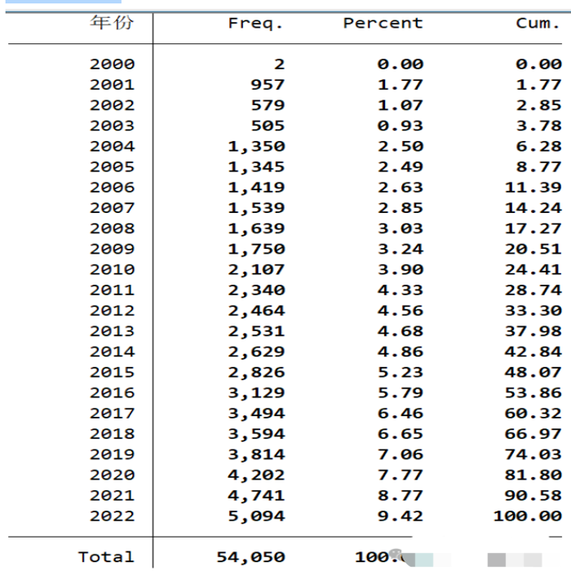The width and height of the screenshot is (571, 571).
Task: Select the year 2000 row label
Action: point(113,64)
